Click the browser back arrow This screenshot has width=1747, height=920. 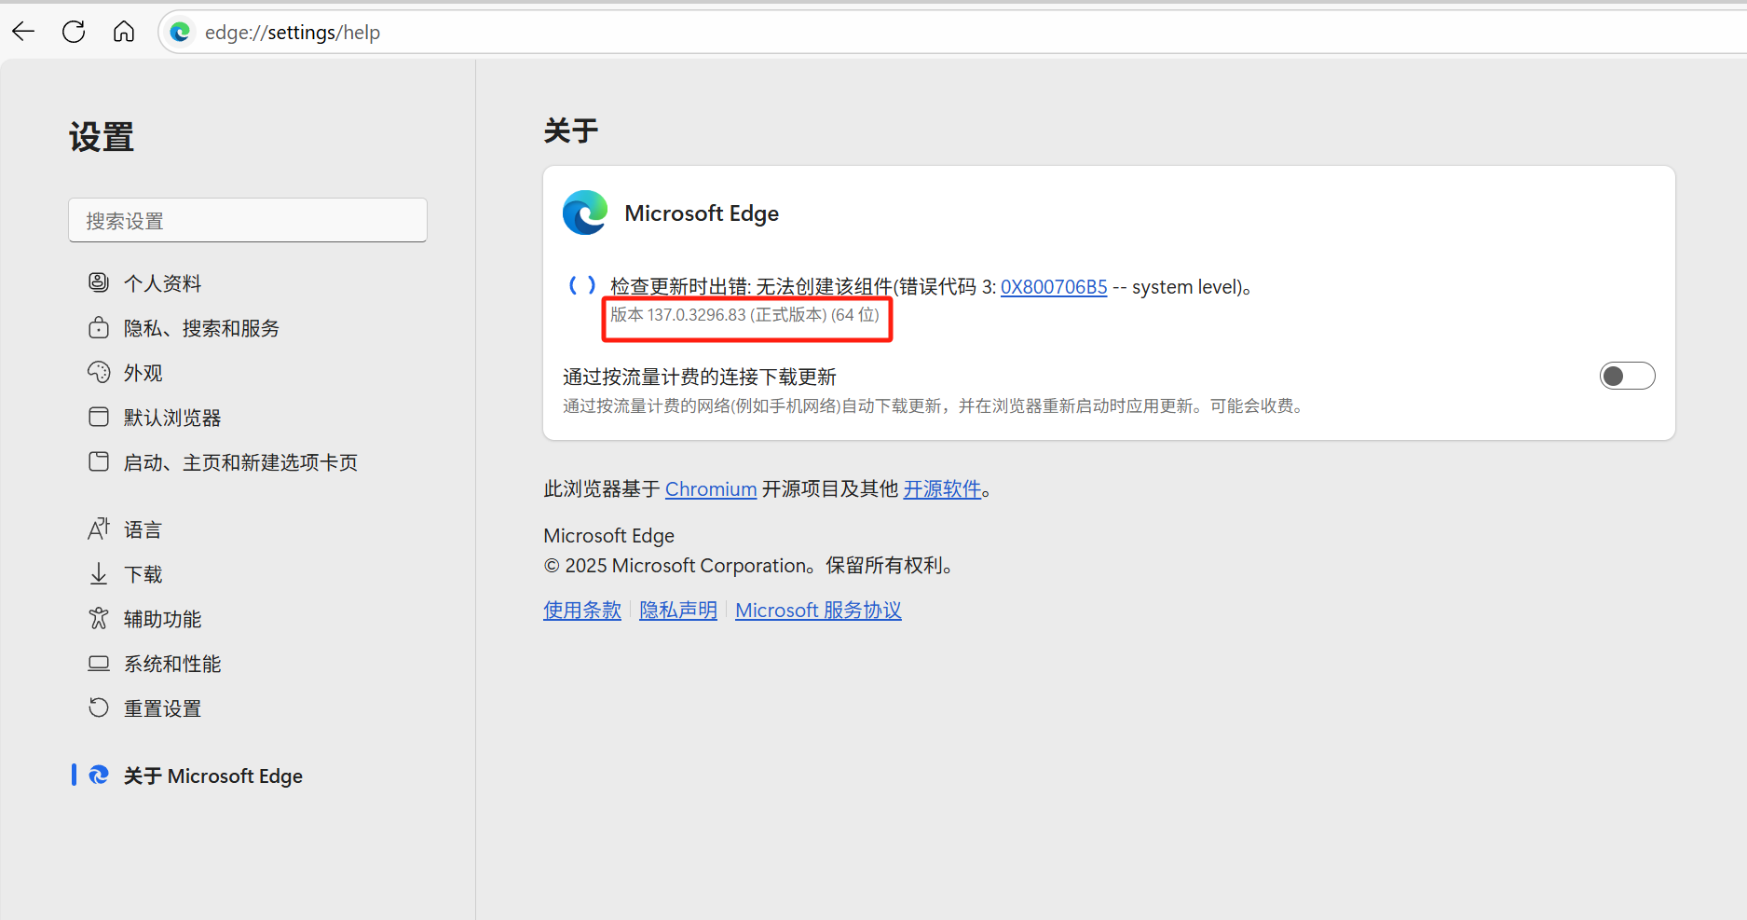point(23,32)
